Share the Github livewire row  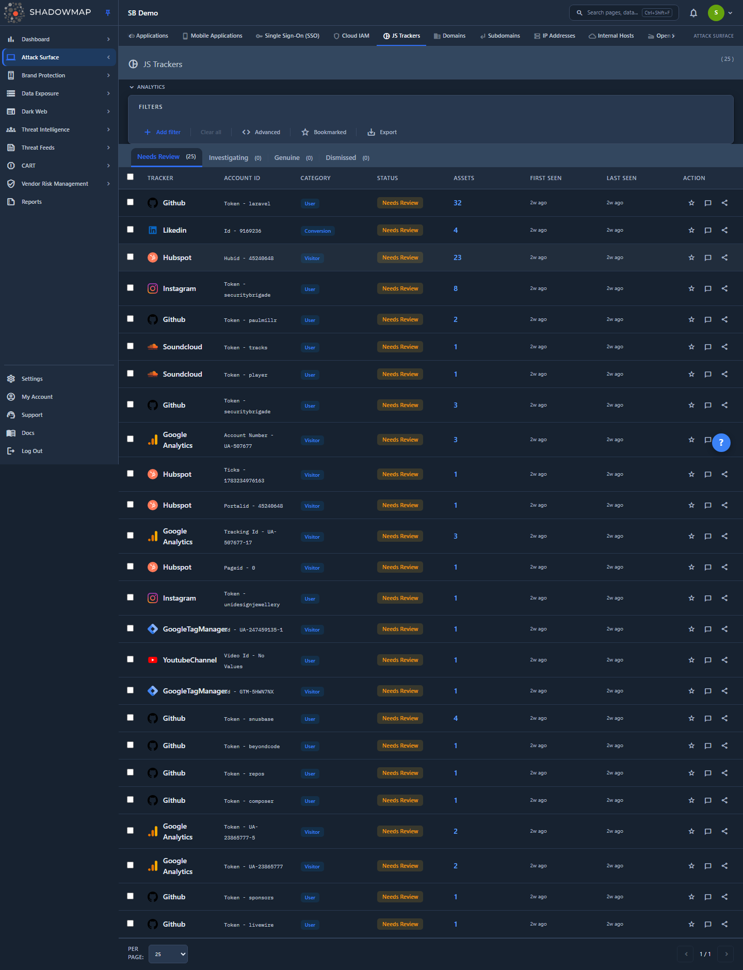pos(724,924)
